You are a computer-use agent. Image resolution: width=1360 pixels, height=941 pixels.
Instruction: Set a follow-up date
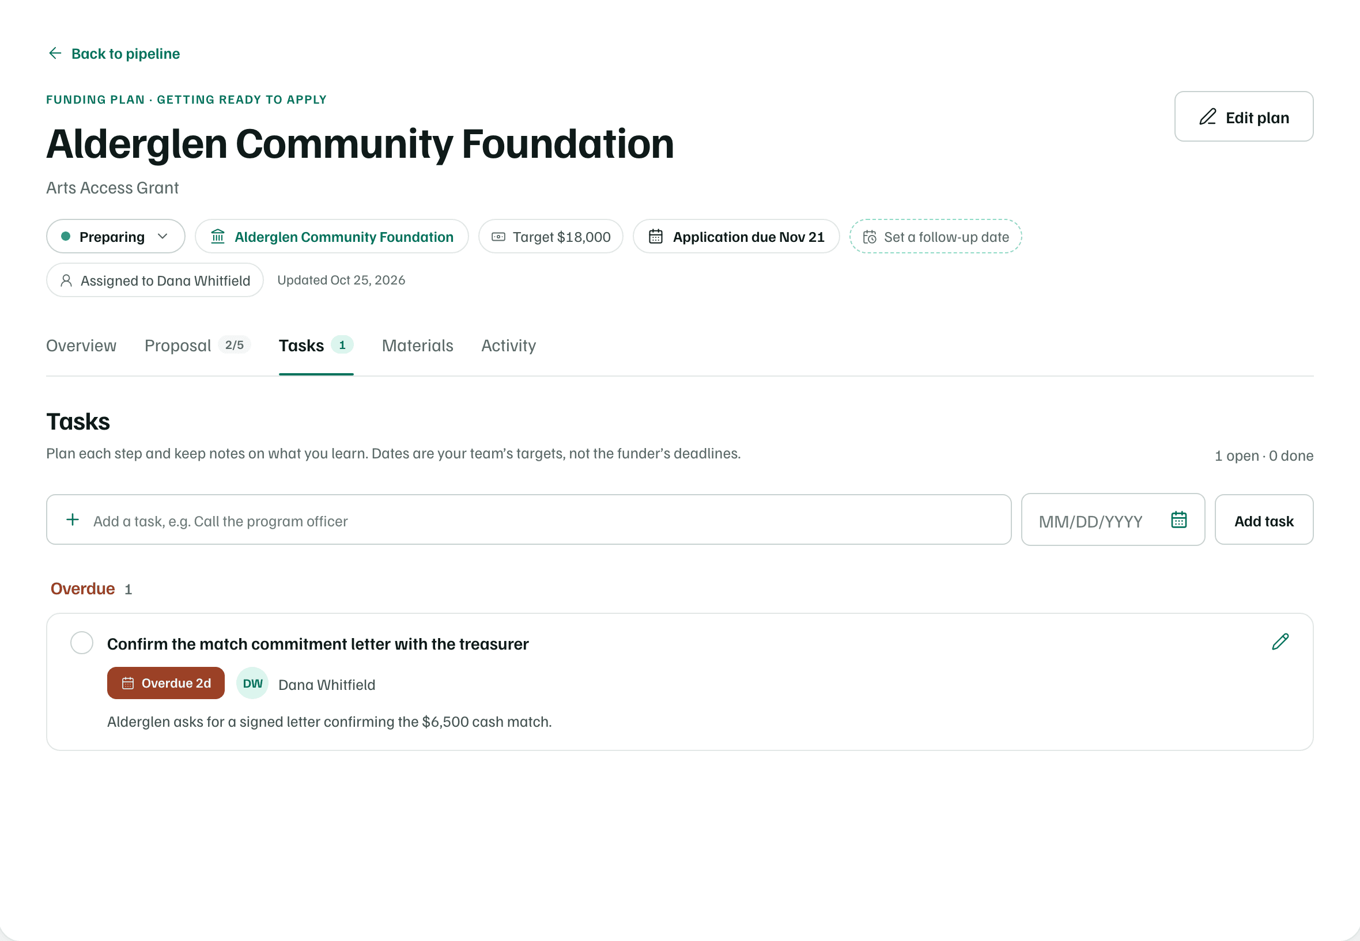pos(935,237)
